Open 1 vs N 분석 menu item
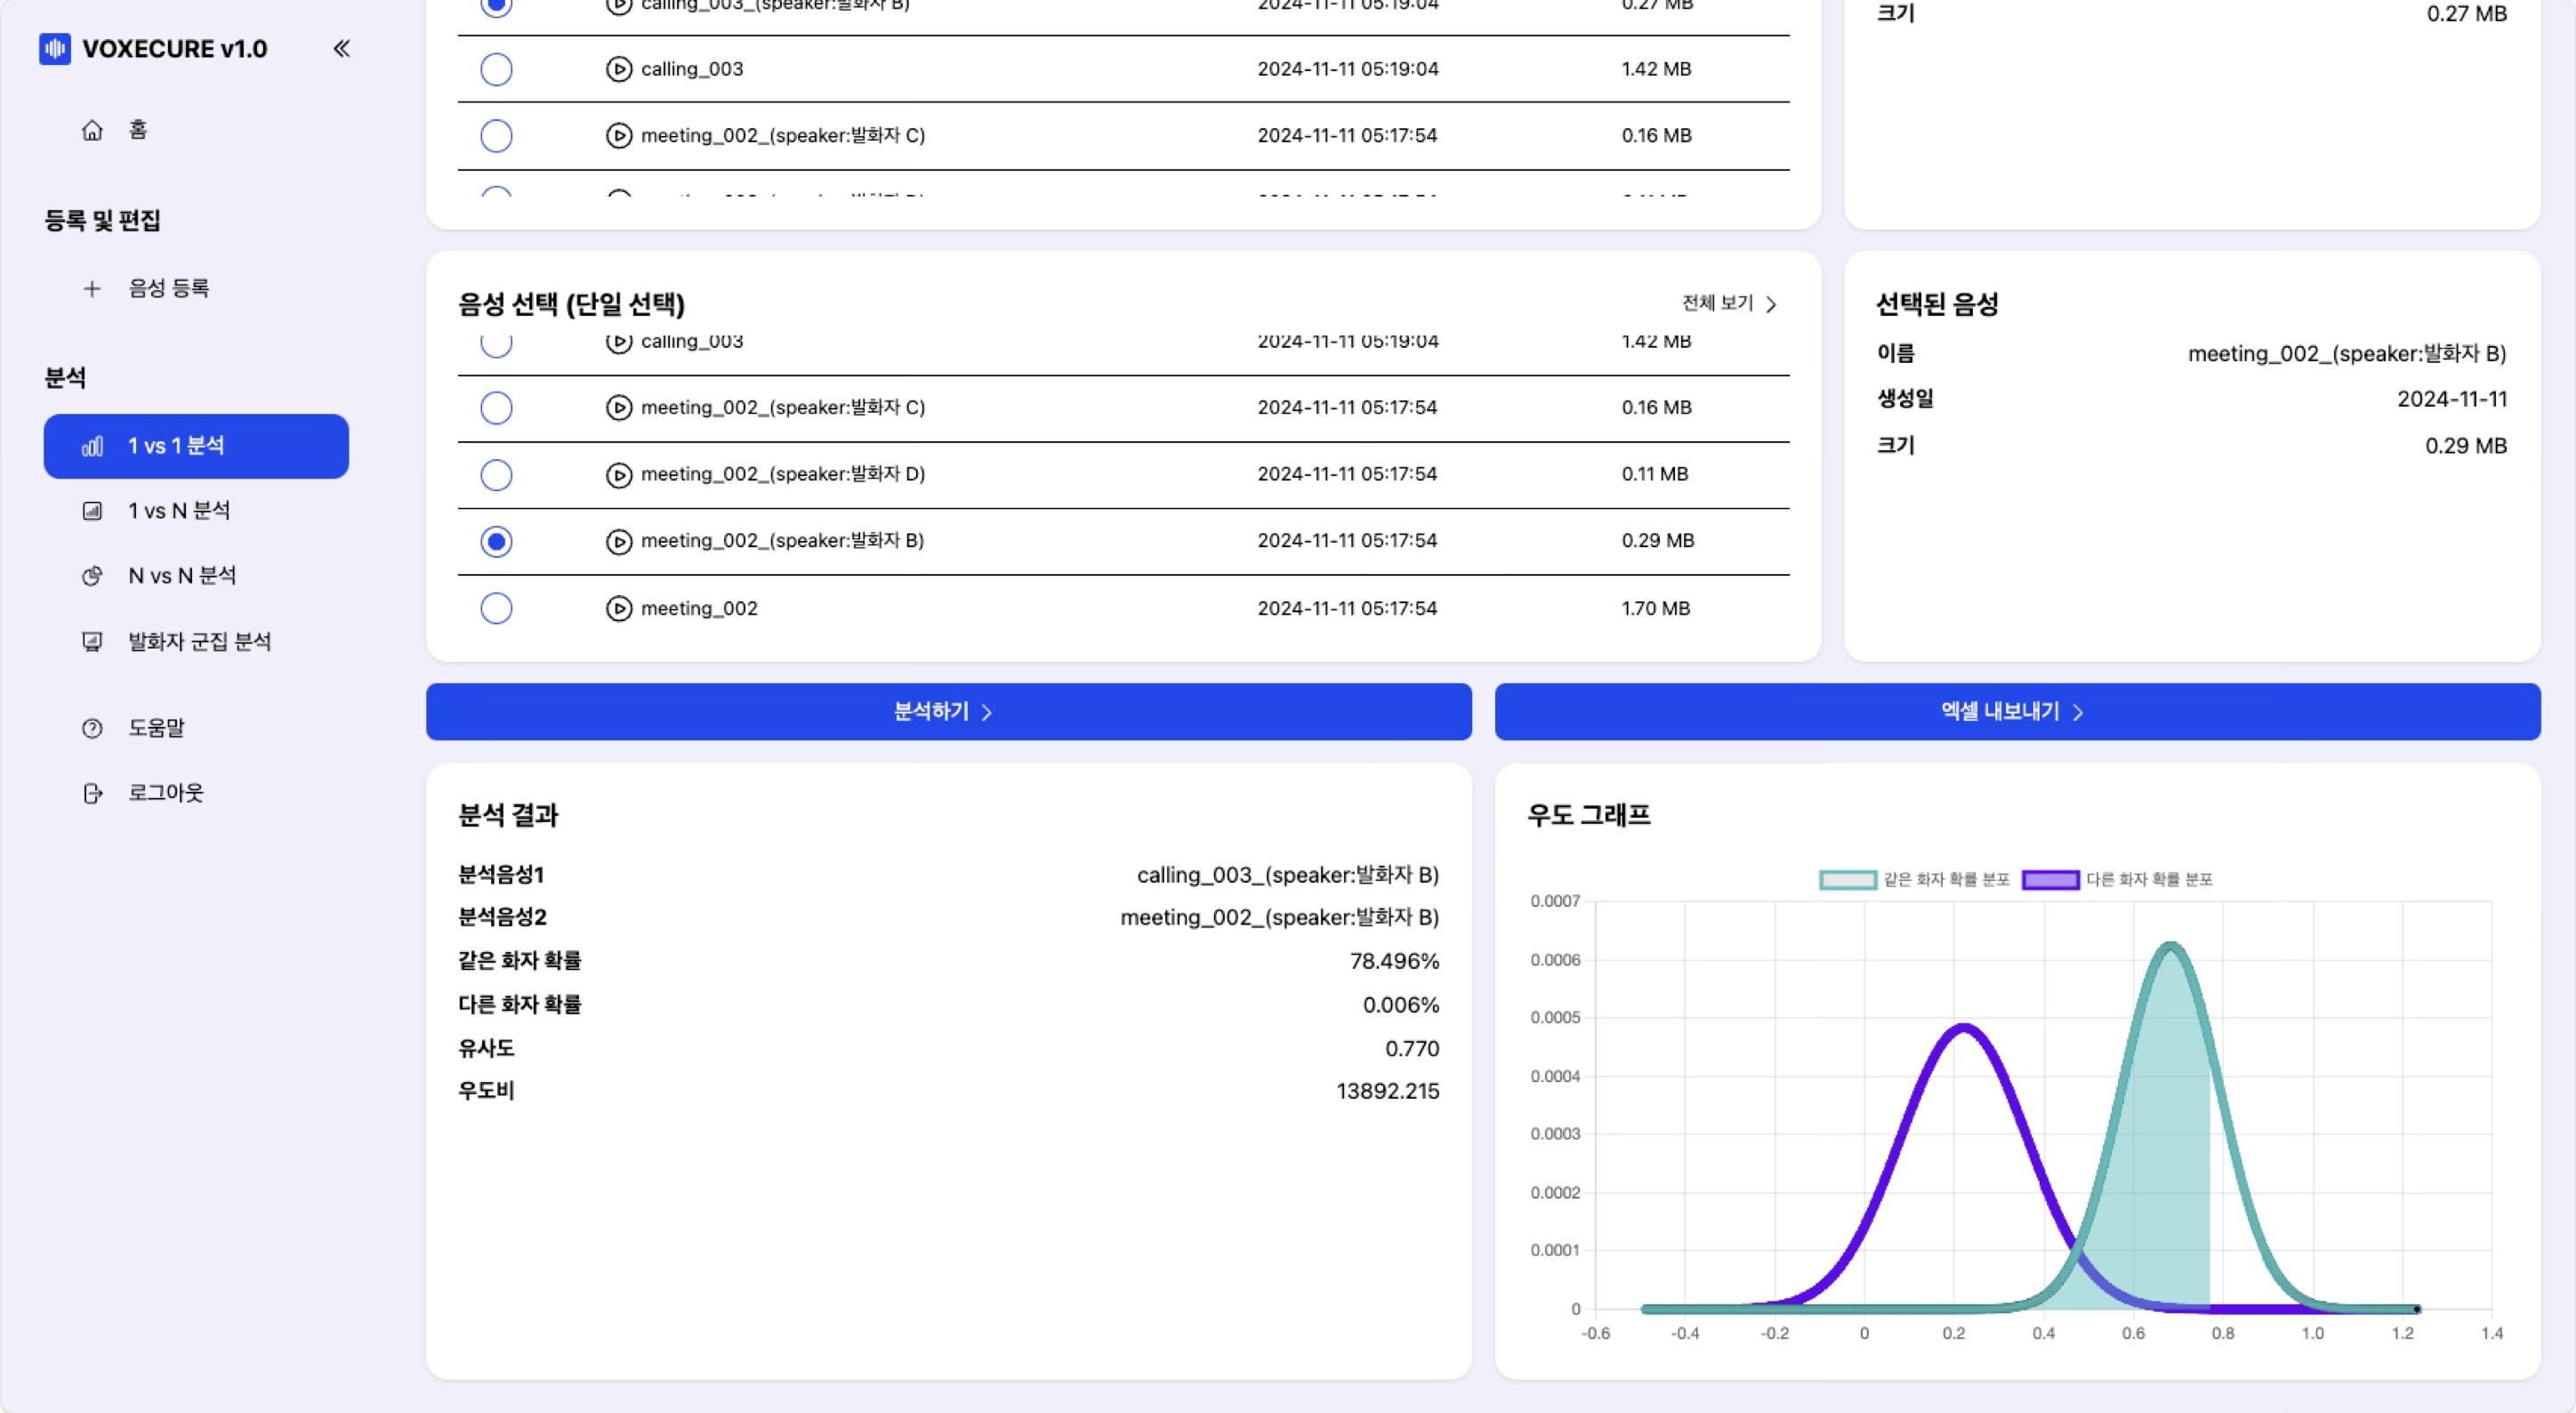The image size is (2576, 1413). (x=178, y=511)
